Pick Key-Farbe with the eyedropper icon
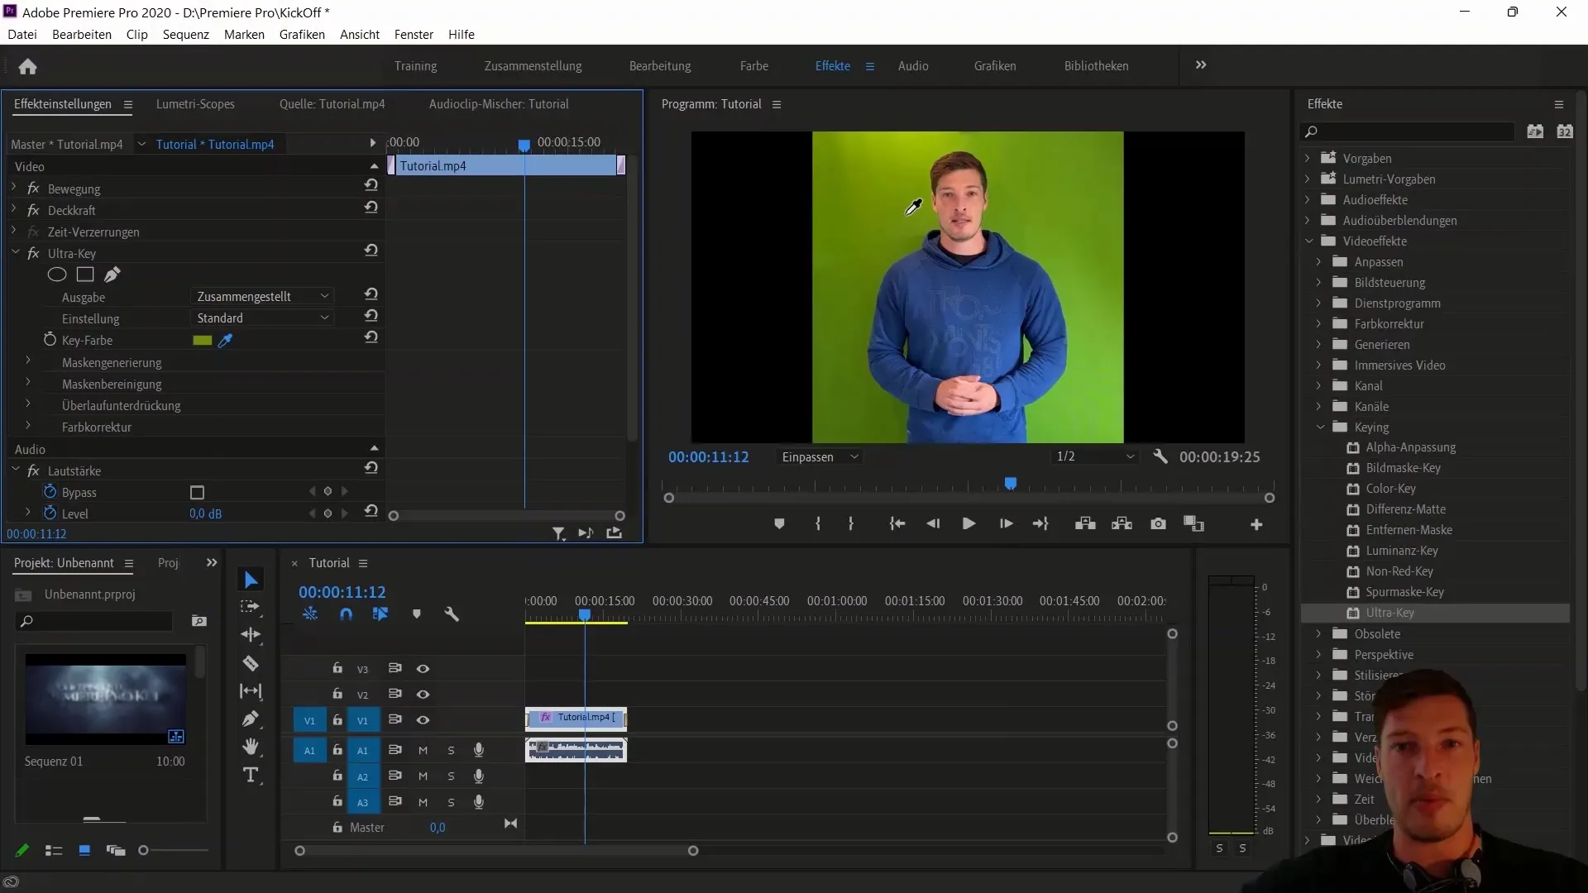Image resolution: width=1588 pixels, height=893 pixels. pos(225,341)
